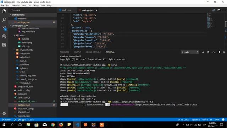Click the clock showing 6:33 PM

[212, 123]
